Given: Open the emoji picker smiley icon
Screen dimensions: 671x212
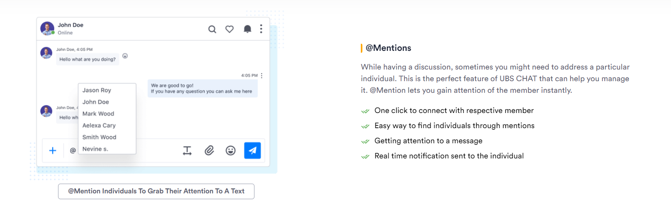Looking at the screenshot, I should tap(231, 151).
